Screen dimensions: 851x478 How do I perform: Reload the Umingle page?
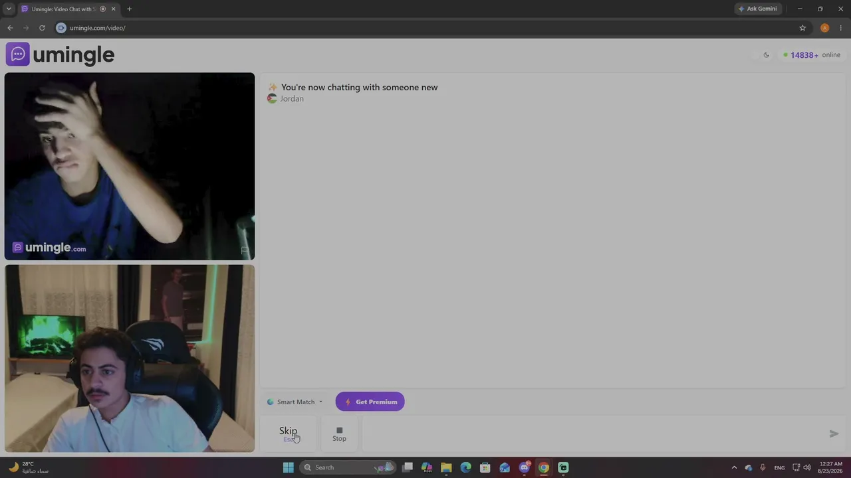click(x=42, y=28)
